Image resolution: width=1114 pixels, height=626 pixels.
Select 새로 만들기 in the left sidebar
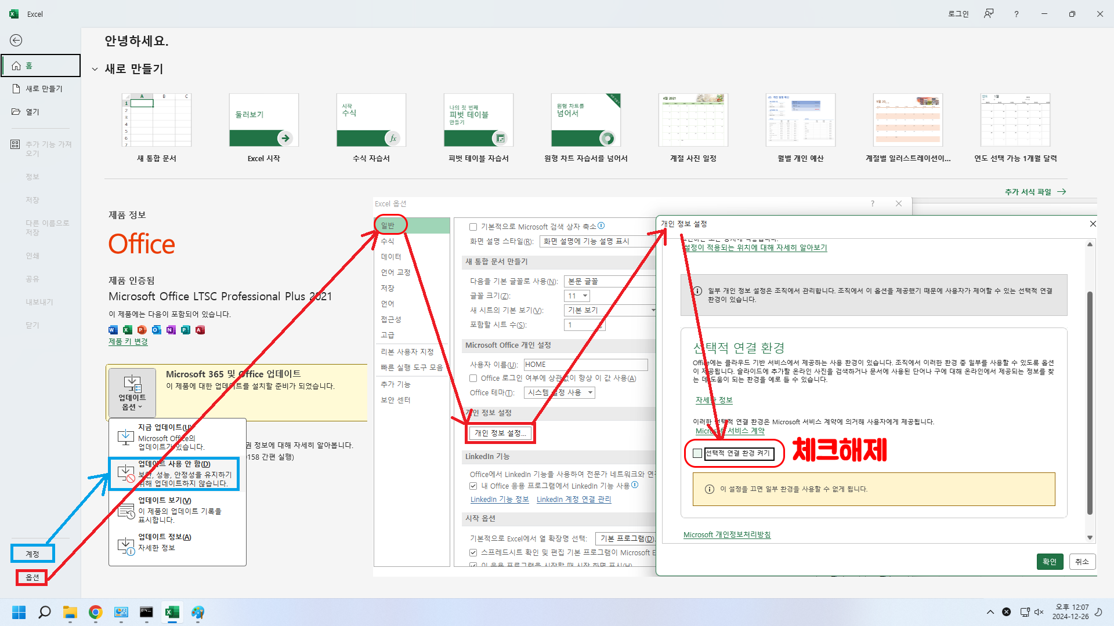pyautogui.click(x=41, y=89)
